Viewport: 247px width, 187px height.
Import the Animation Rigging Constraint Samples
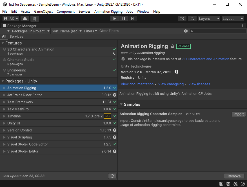click(238, 114)
